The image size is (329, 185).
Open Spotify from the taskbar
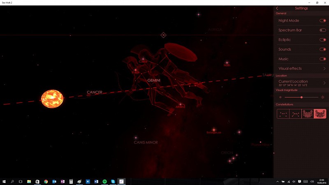coord(105,182)
